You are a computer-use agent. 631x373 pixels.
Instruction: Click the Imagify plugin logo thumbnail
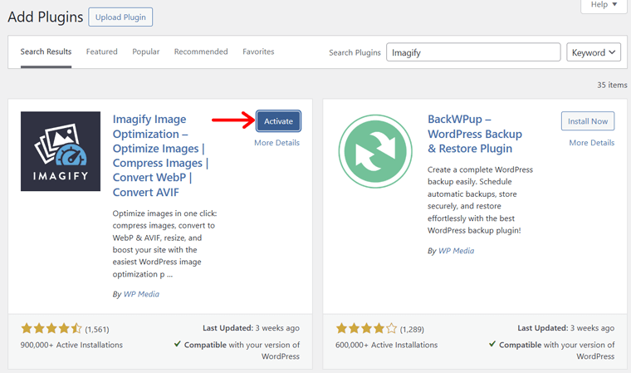tap(61, 151)
